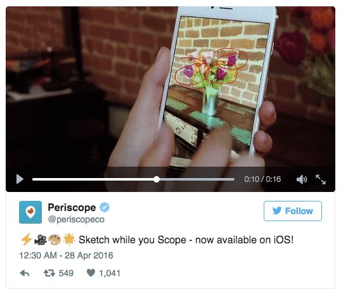Play the Periscope sketch video
The width and height of the screenshot is (341, 294).
(x=20, y=179)
